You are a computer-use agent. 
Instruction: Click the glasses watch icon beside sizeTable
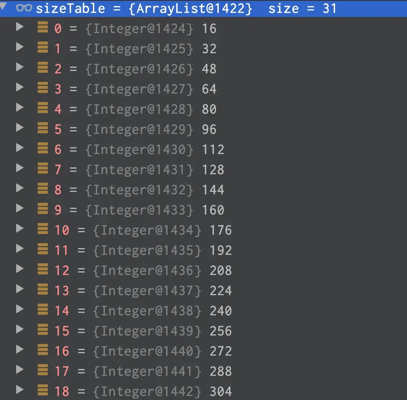coord(24,8)
